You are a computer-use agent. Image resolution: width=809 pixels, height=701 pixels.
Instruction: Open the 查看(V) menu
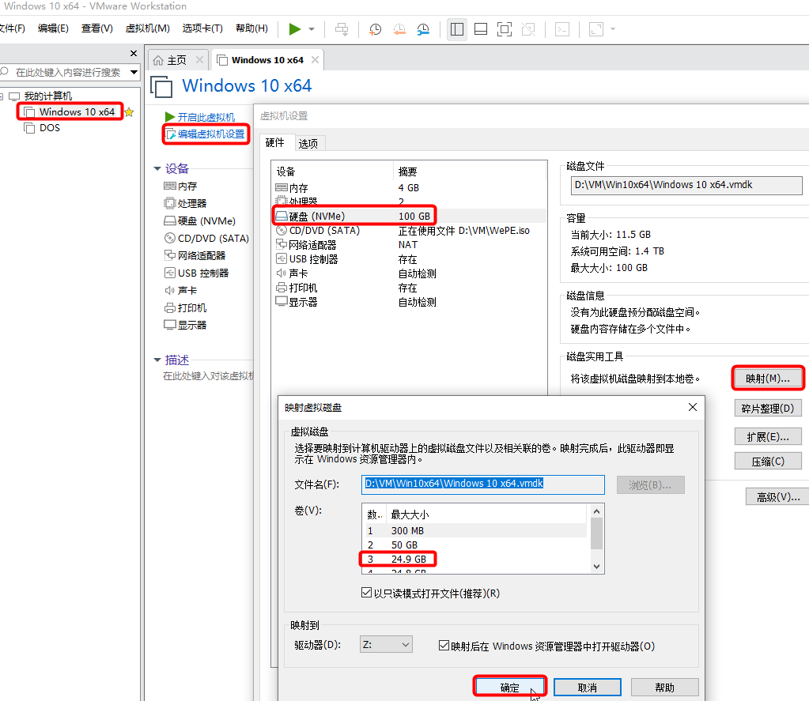[97, 28]
